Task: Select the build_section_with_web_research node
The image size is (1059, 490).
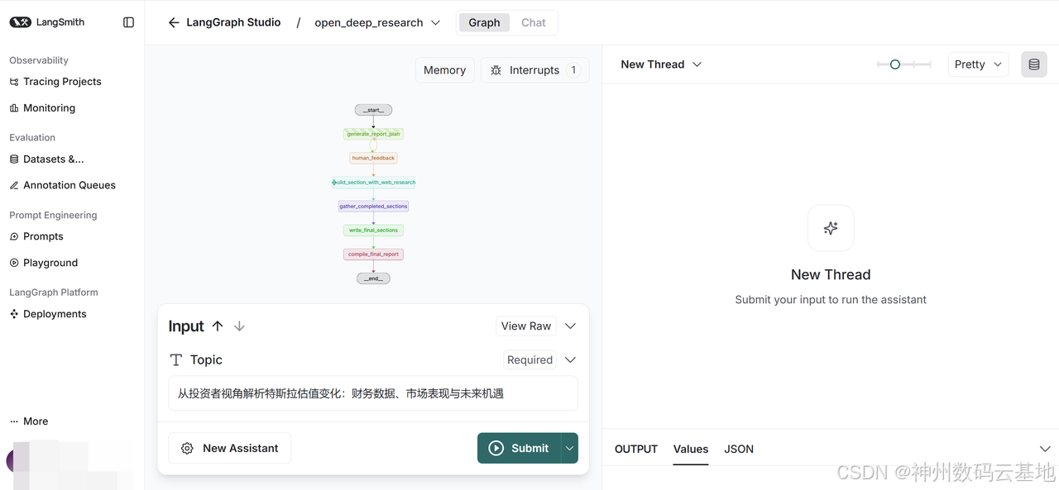Action: (374, 183)
